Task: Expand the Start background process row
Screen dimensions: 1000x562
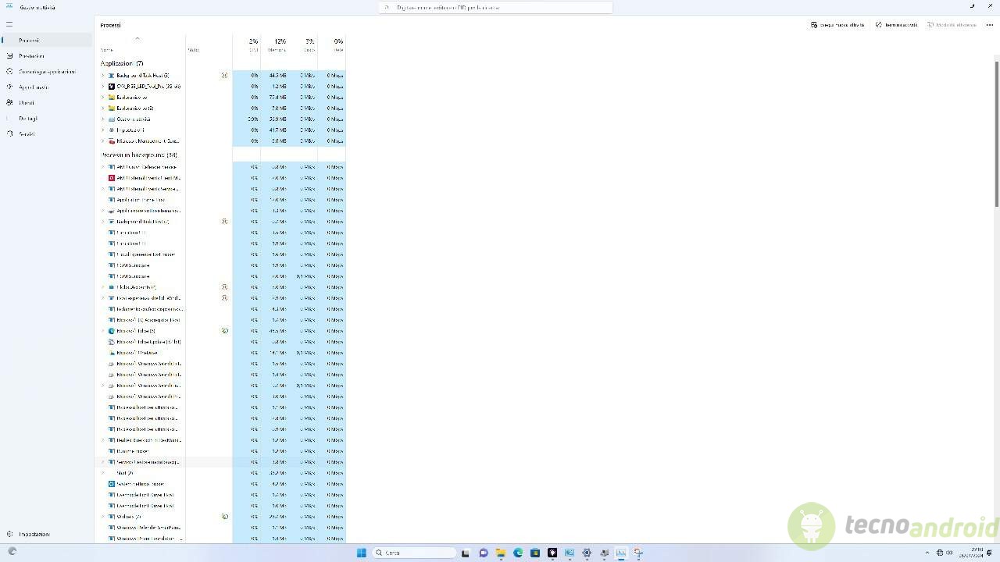Action: click(x=103, y=472)
